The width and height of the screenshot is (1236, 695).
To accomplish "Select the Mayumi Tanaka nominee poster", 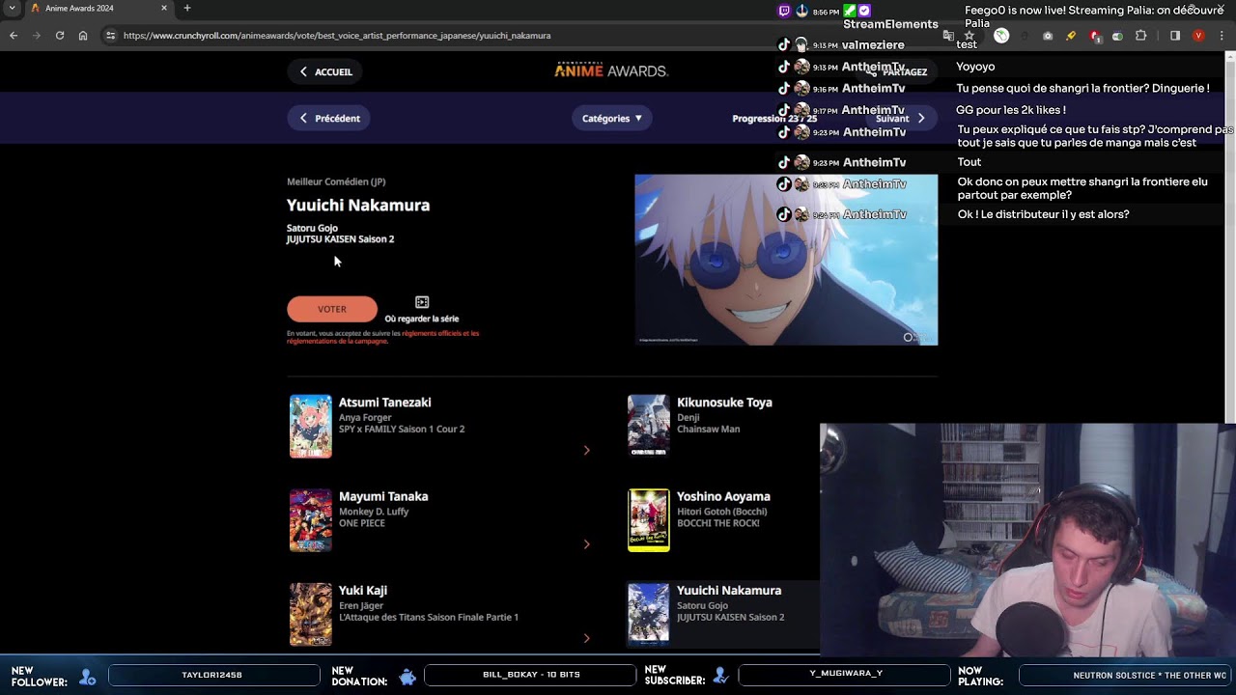I will 311,520.
